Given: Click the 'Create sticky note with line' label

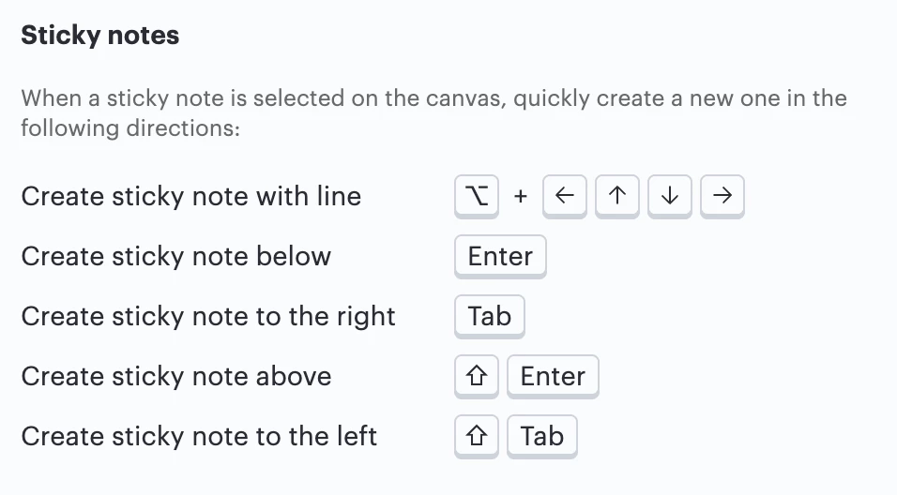Looking at the screenshot, I should pos(191,196).
